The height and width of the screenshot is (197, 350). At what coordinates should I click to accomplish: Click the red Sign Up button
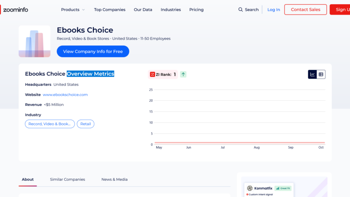pos(340,10)
